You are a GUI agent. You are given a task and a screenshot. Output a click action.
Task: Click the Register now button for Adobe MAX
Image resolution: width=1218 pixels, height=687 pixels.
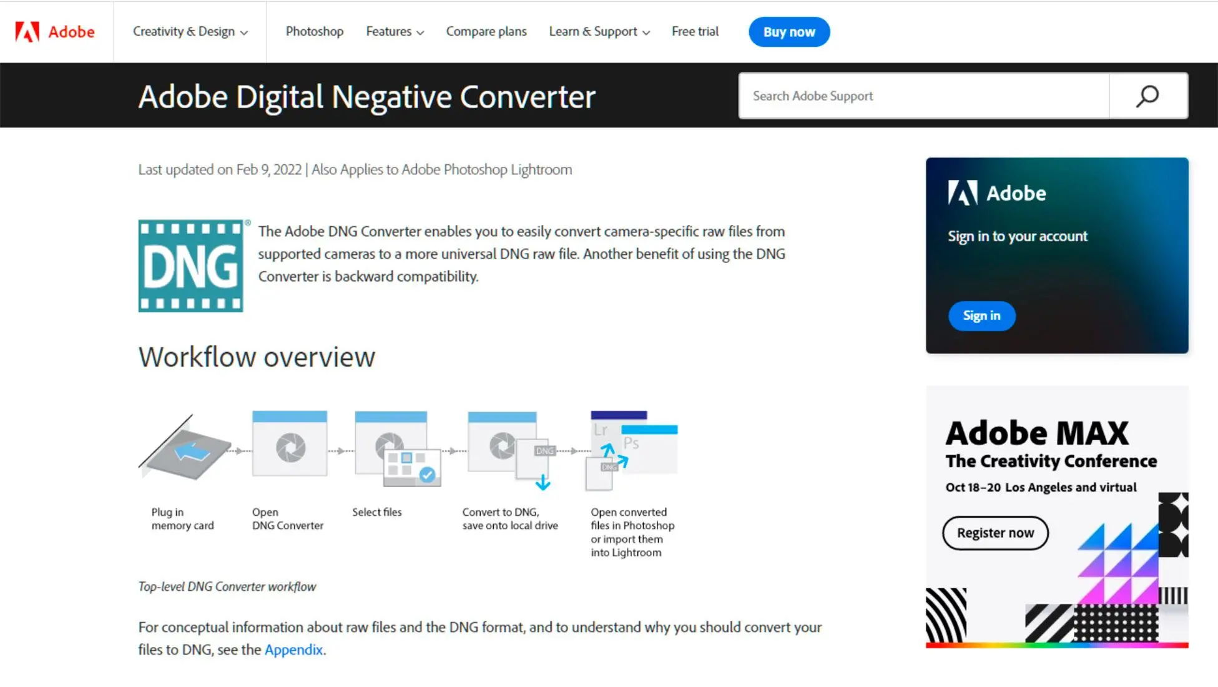point(996,532)
